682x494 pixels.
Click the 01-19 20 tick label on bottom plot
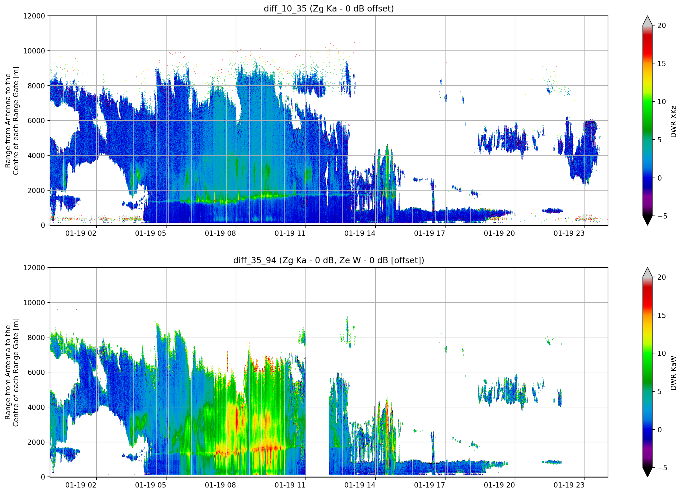(499, 485)
